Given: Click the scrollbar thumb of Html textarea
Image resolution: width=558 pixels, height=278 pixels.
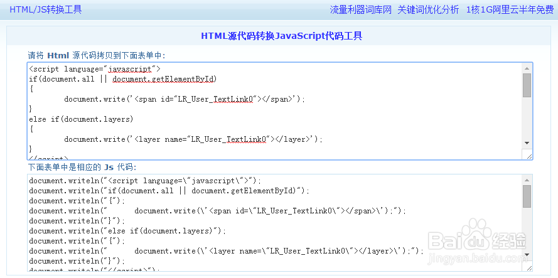Looking at the screenshot, I should (527, 85).
